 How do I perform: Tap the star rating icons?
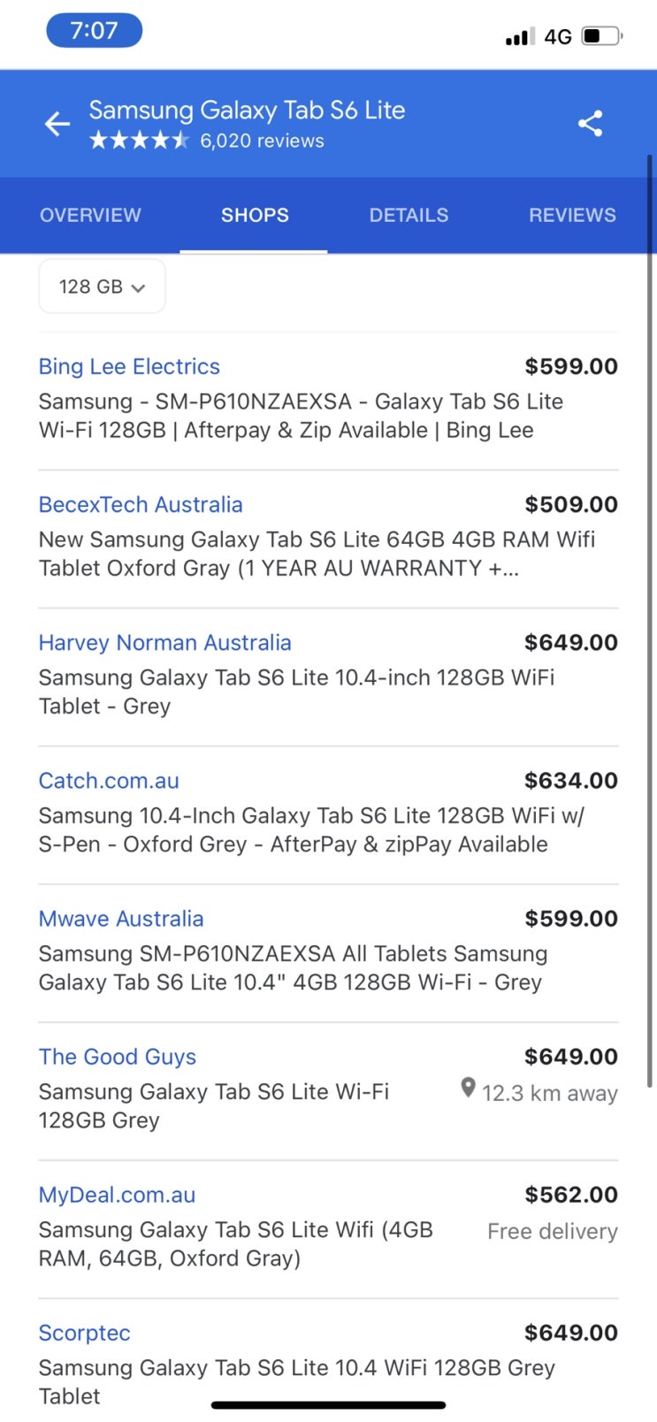pos(139,141)
